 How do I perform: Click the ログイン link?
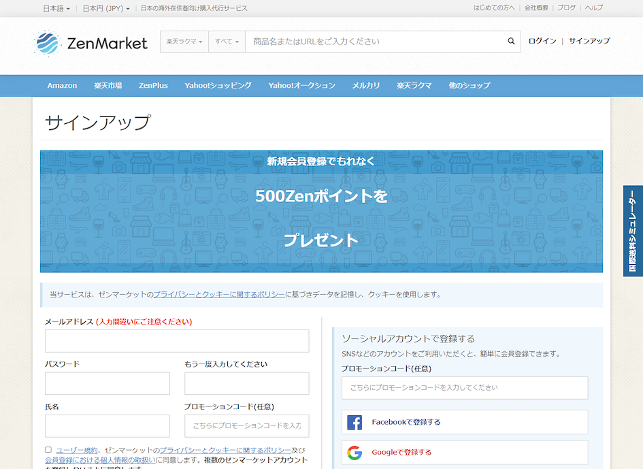click(x=542, y=41)
